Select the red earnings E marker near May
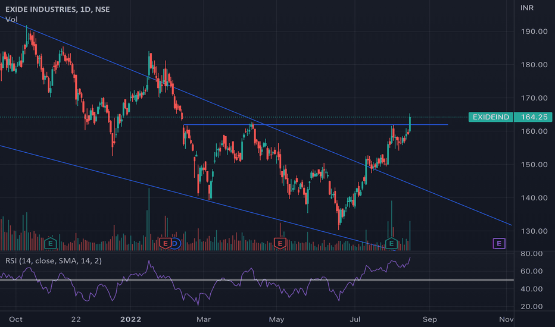The height and width of the screenshot is (327, 555). (280, 243)
